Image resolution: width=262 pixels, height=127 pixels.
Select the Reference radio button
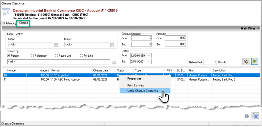(x=39, y=56)
